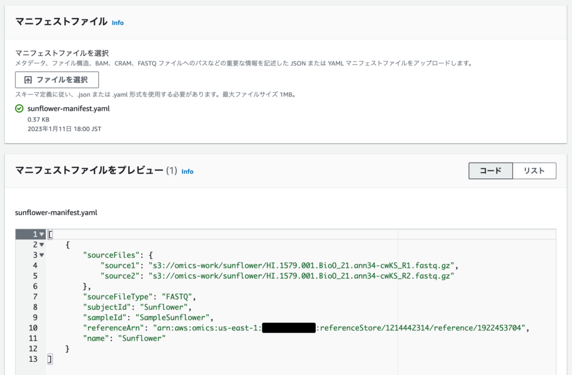Image resolution: width=572 pixels, height=375 pixels.
Task: Click the preview file title sunflower-manifest.yaml
Action: click(x=56, y=213)
